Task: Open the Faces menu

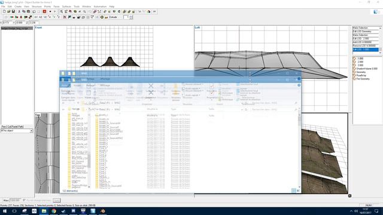Action: 56,7
